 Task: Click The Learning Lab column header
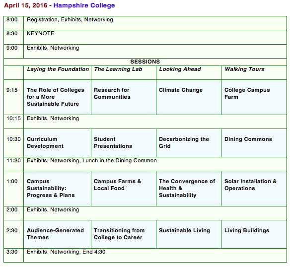[118, 69]
